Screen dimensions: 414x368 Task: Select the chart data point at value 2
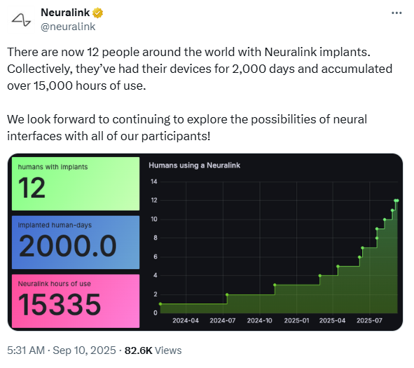(x=227, y=294)
